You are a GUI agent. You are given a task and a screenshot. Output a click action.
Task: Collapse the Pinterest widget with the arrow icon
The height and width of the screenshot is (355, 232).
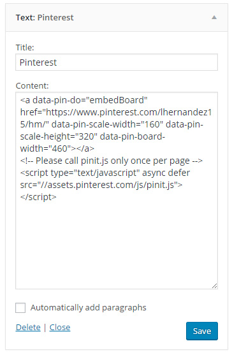click(214, 17)
